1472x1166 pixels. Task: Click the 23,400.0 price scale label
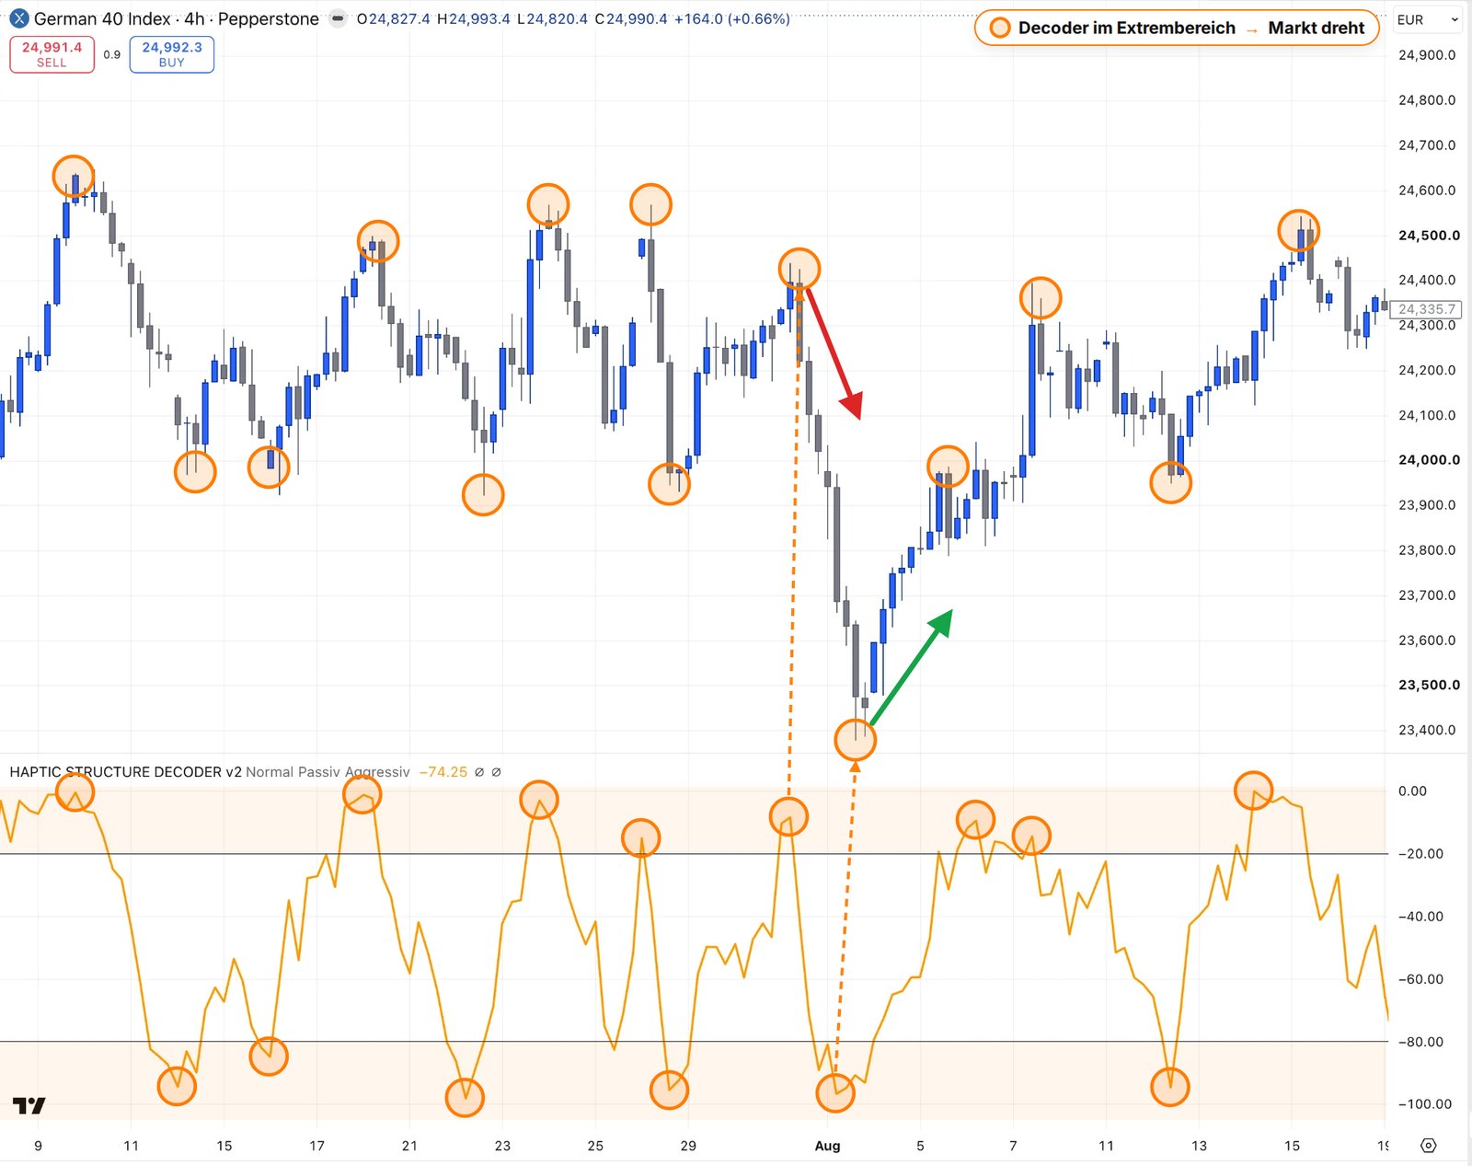1427,730
